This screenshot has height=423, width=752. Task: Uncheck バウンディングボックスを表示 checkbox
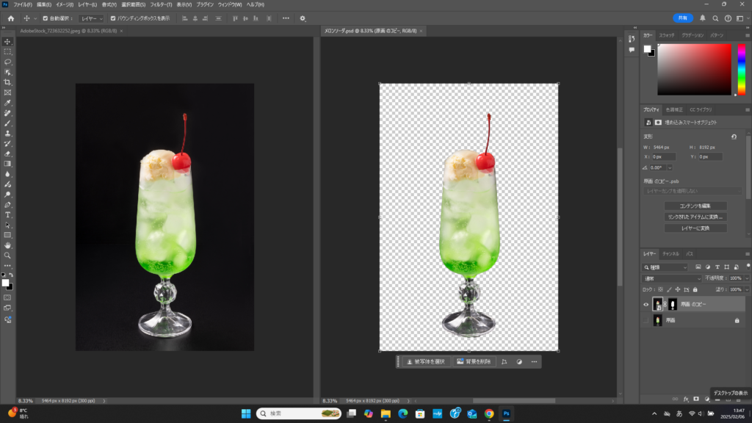[112, 18]
